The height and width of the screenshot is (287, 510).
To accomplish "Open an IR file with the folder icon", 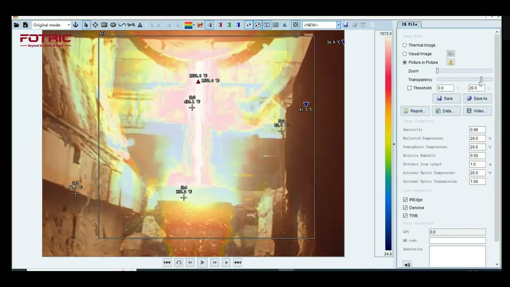I will [x=16, y=25].
